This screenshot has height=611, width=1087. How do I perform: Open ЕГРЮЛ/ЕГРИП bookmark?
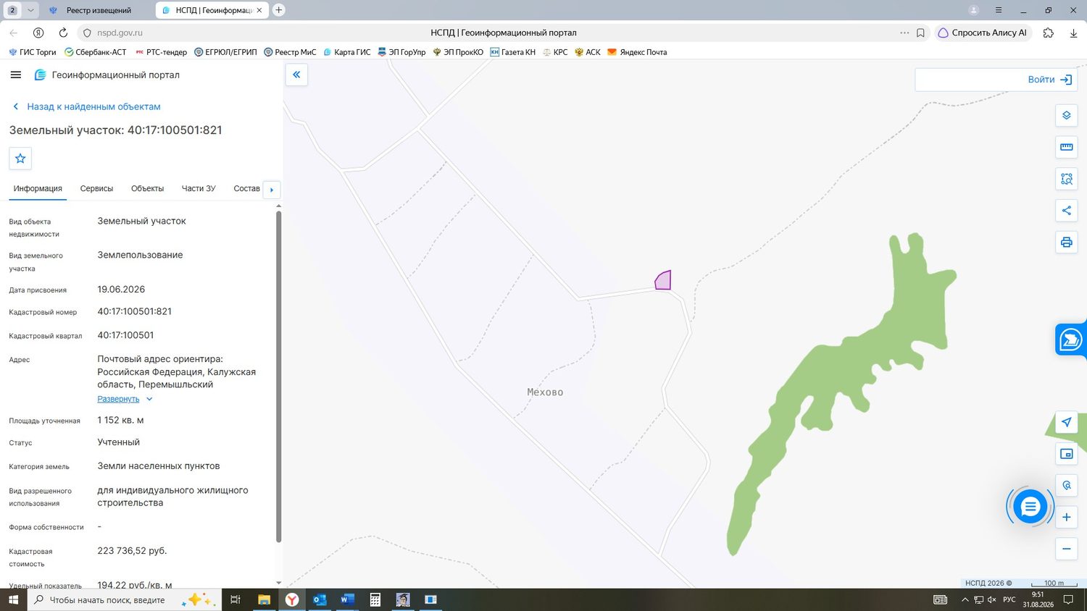tap(225, 52)
